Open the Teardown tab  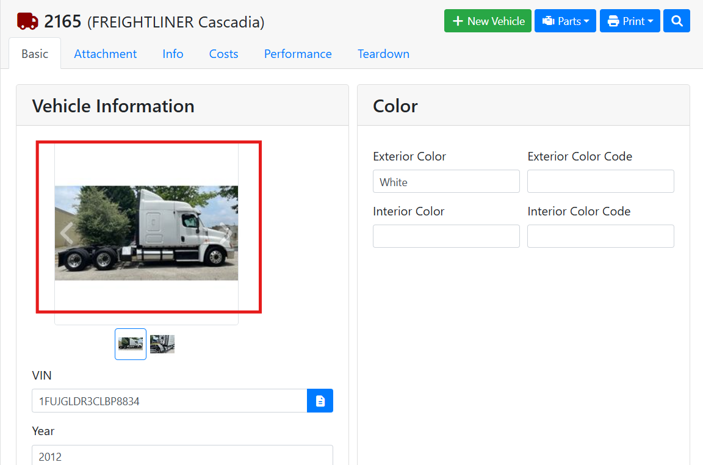[383, 54]
